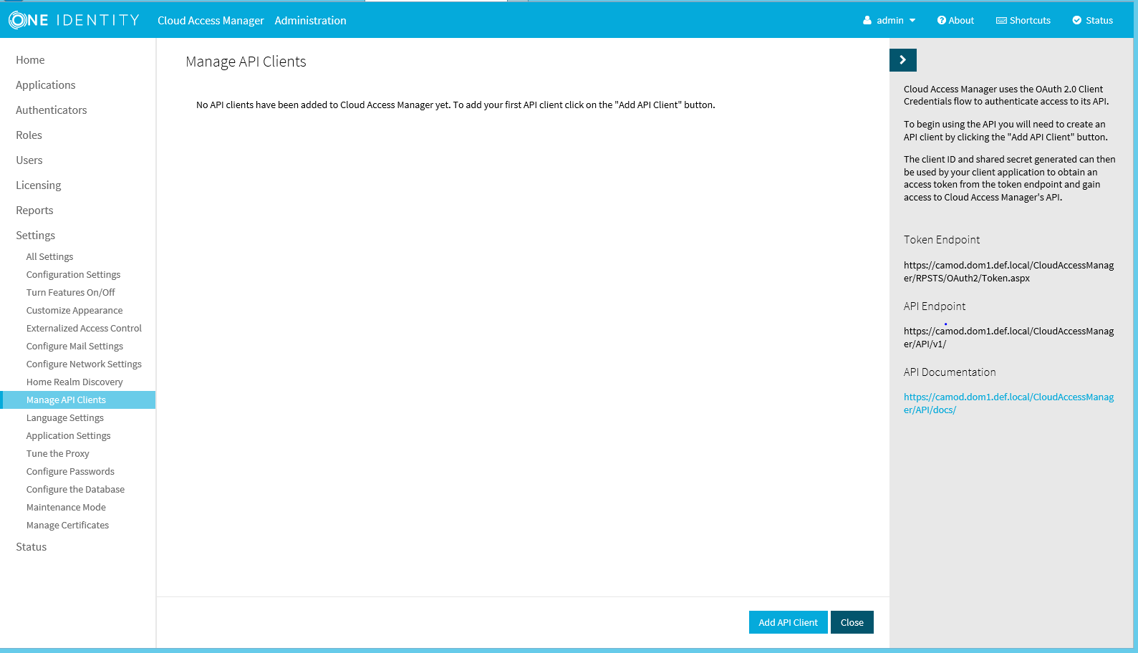The height and width of the screenshot is (653, 1138).
Task: Select Tune the Proxy
Action: click(57, 454)
